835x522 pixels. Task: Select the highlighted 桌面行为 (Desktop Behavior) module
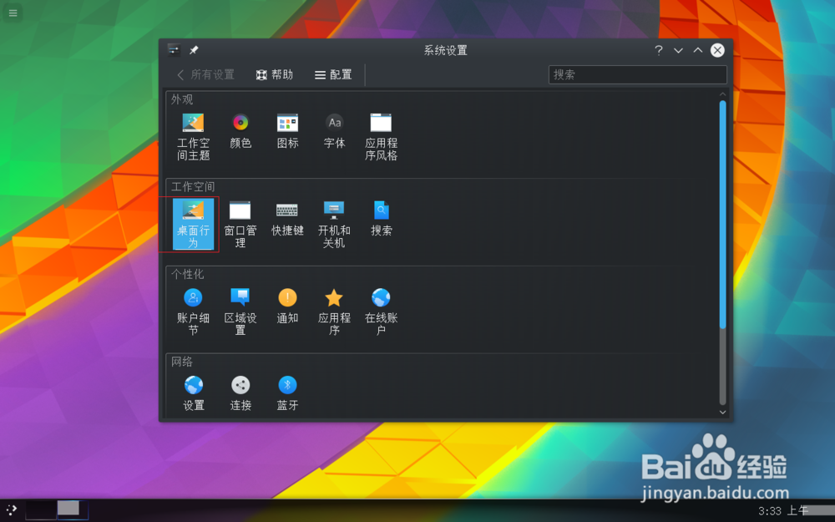click(x=193, y=221)
